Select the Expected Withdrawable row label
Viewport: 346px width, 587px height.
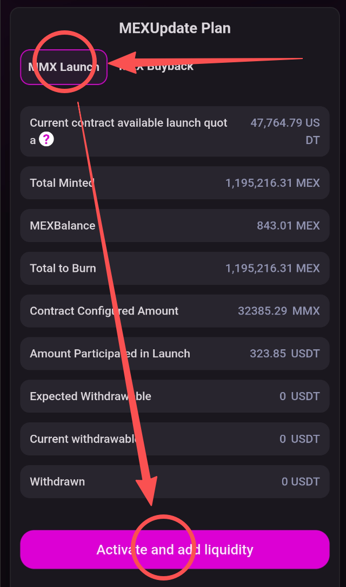(90, 396)
